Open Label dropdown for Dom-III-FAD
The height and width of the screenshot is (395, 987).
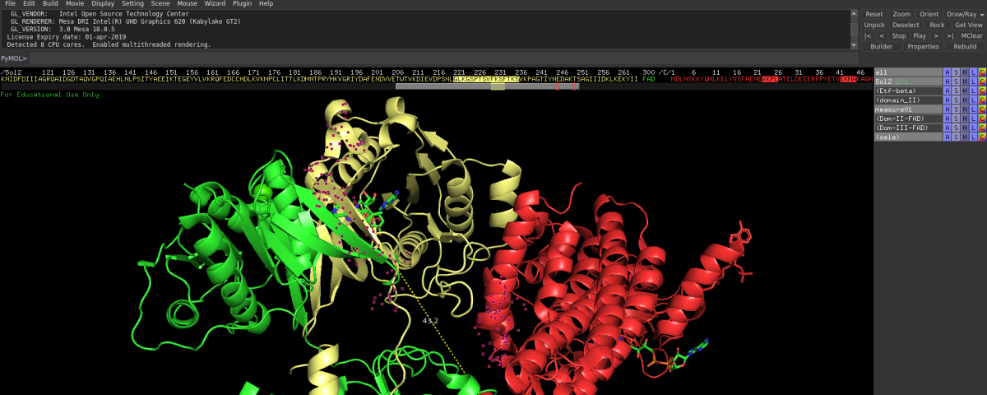coord(974,128)
